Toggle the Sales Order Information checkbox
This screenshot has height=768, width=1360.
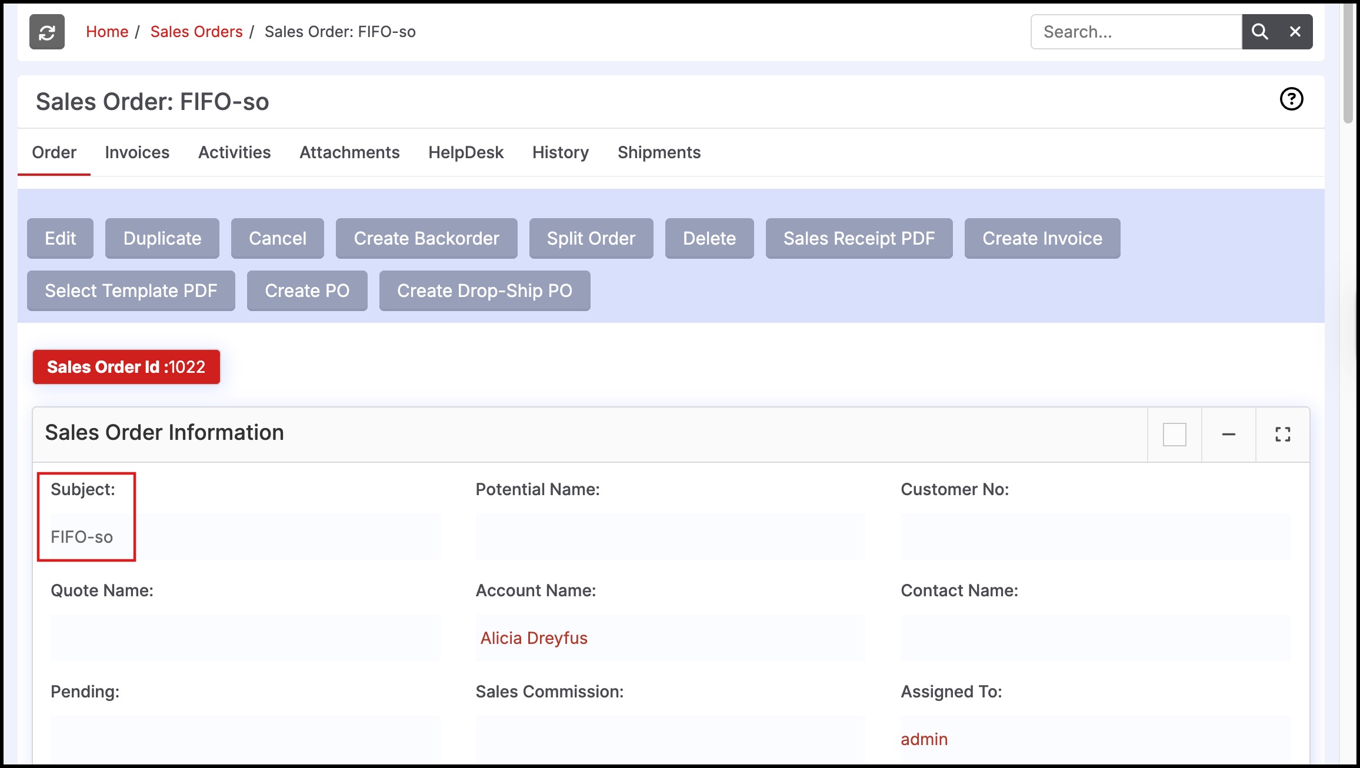1174,435
